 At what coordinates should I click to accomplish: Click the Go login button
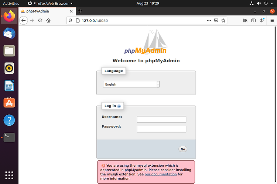point(183,149)
